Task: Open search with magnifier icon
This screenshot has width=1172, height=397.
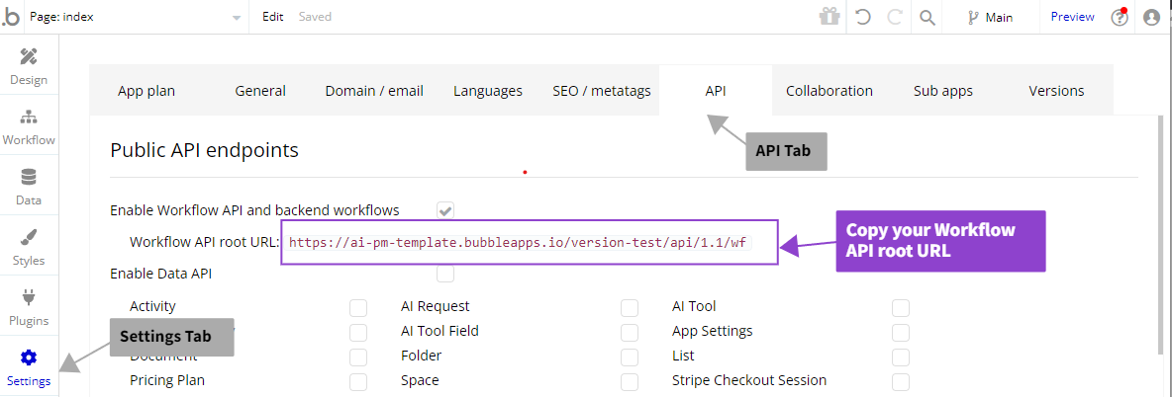Action: pyautogui.click(x=928, y=17)
